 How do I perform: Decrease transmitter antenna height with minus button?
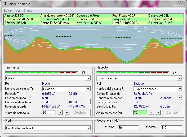point(60,113)
